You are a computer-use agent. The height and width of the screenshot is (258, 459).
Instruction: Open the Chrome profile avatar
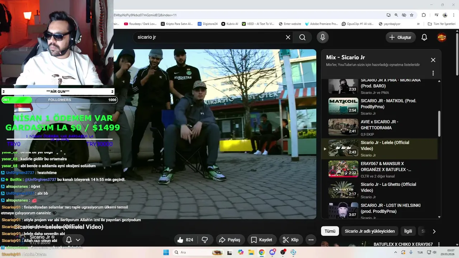[x=445, y=15]
